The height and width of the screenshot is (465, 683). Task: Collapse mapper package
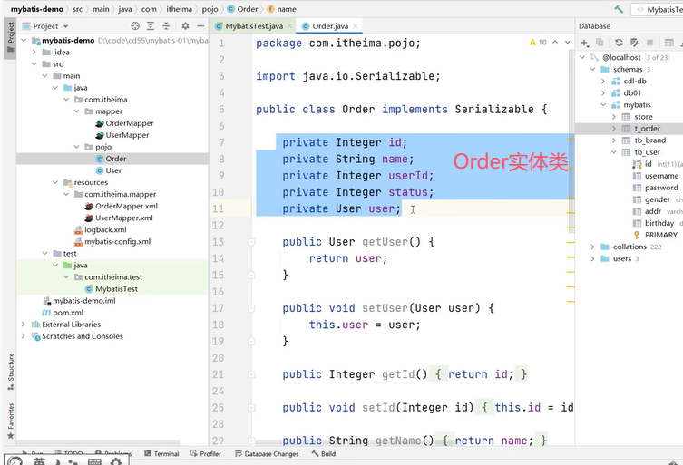pos(77,111)
